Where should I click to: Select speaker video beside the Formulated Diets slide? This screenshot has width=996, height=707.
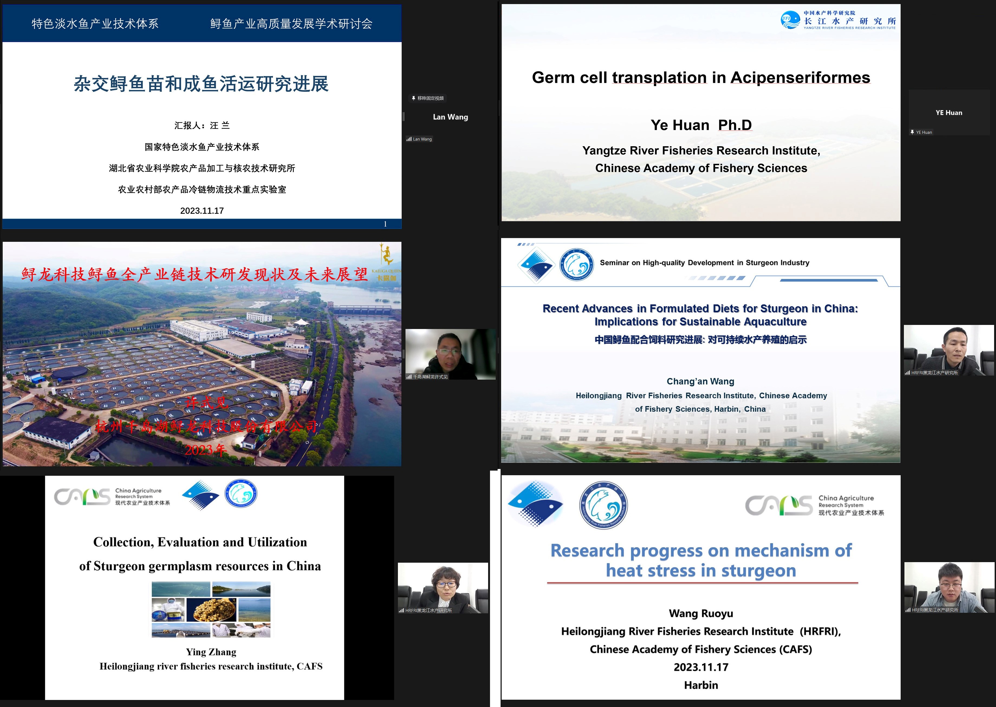coord(949,350)
